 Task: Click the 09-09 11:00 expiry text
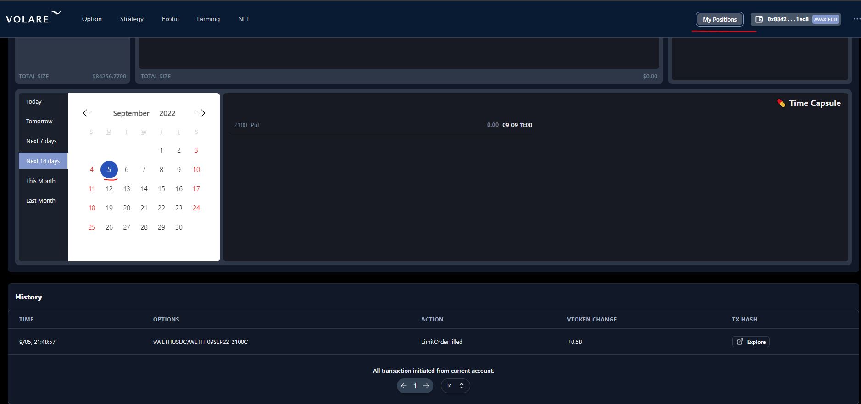[x=517, y=125]
